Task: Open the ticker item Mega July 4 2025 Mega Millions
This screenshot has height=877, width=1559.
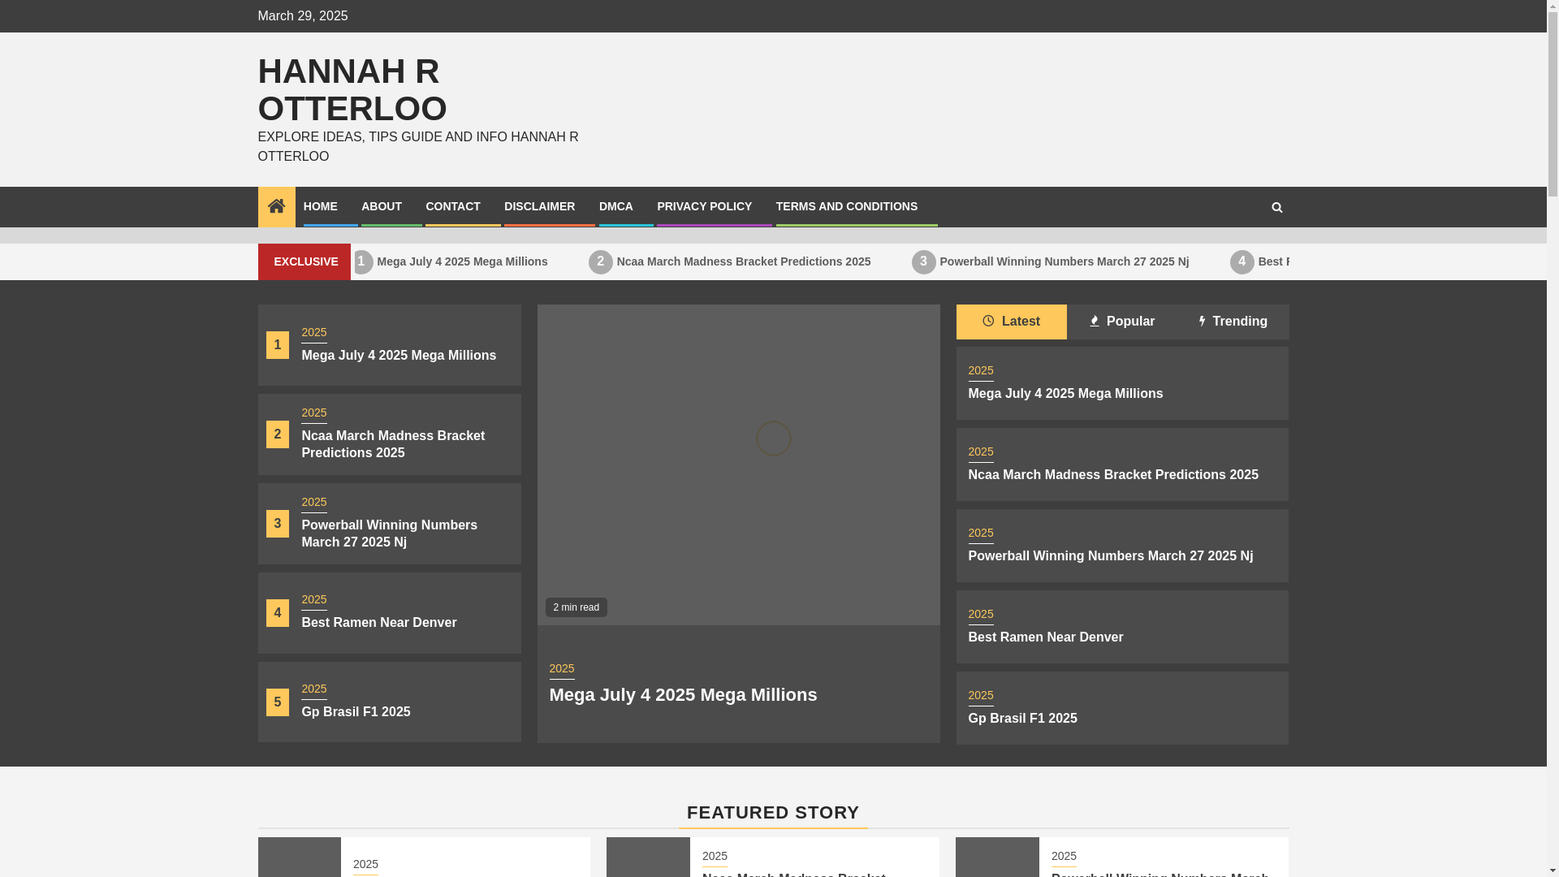Action: click(x=462, y=261)
